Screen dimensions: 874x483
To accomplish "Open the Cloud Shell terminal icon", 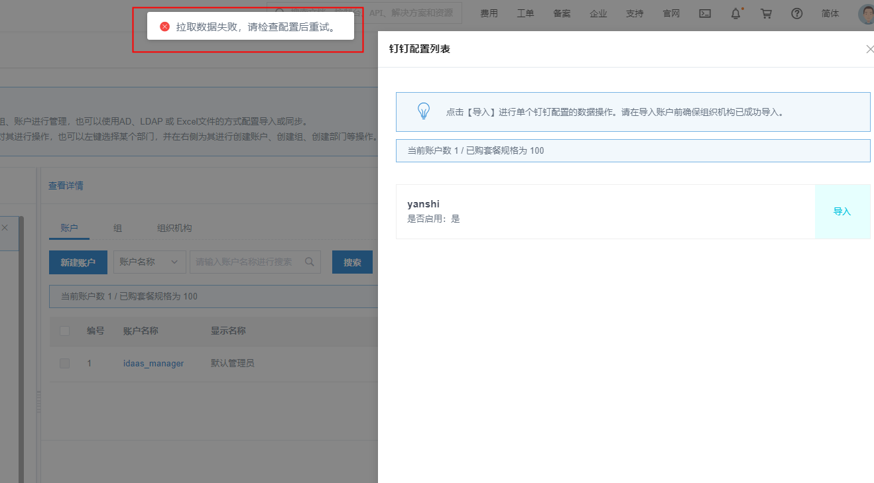I will pyautogui.click(x=706, y=13).
